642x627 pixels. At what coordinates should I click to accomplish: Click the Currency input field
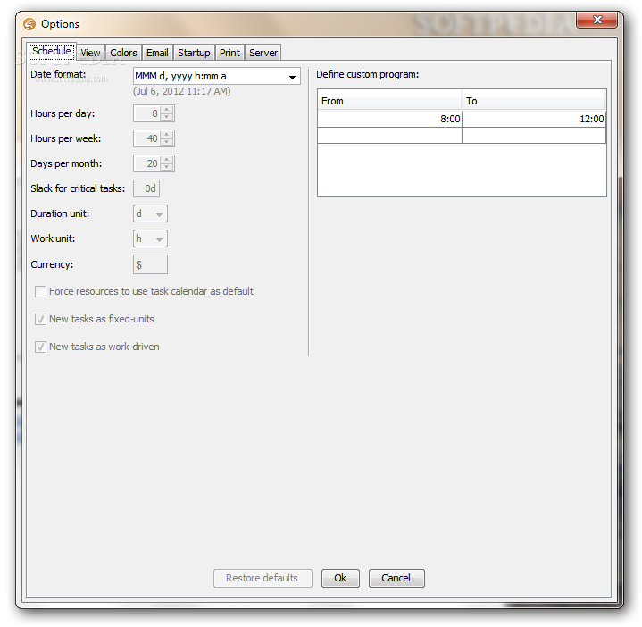pos(150,264)
